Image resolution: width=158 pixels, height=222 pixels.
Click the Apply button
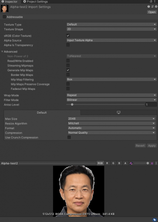coord(152,146)
